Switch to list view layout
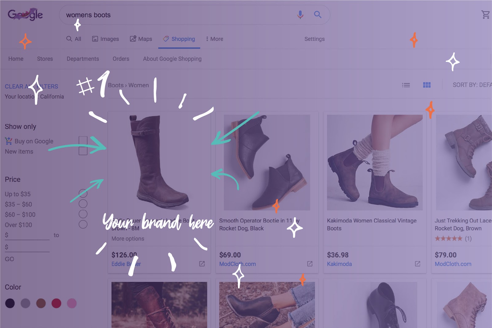The image size is (492, 328). 406,85
